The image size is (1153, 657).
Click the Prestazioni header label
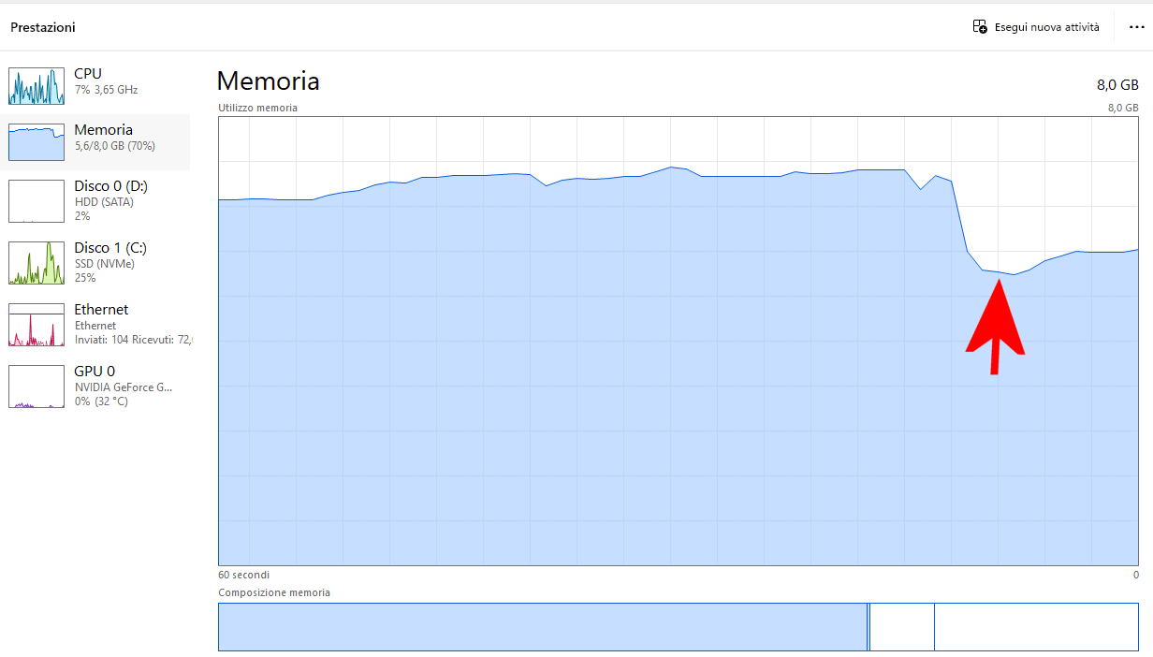coord(41,27)
